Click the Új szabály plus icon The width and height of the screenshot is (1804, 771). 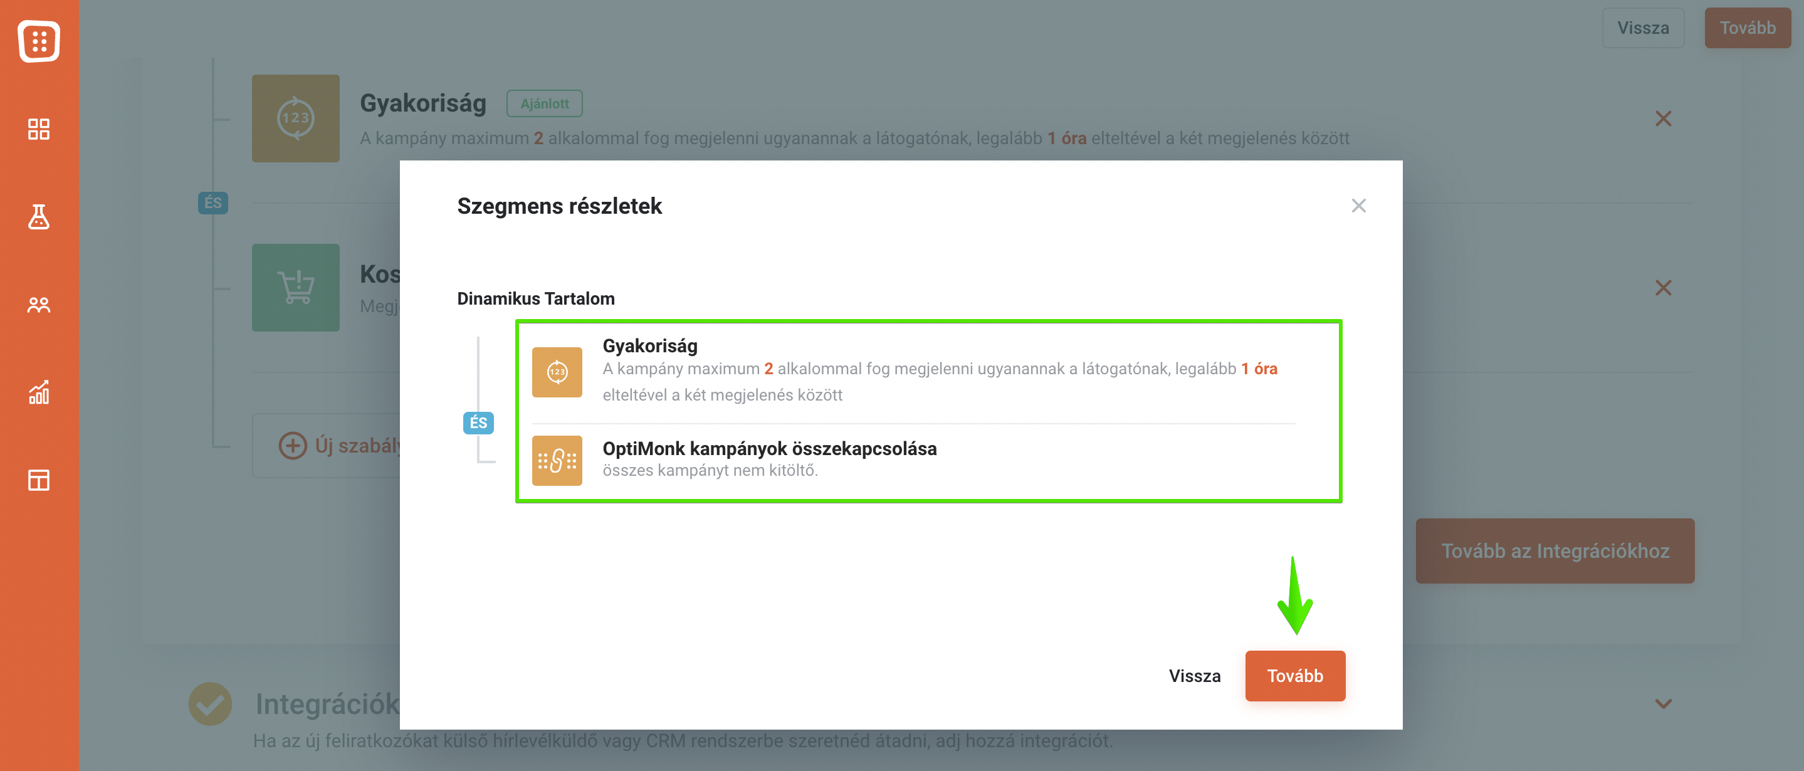pyautogui.click(x=293, y=446)
